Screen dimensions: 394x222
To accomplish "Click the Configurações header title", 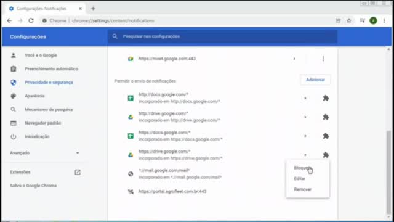I will pyautogui.click(x=28, y=37).
